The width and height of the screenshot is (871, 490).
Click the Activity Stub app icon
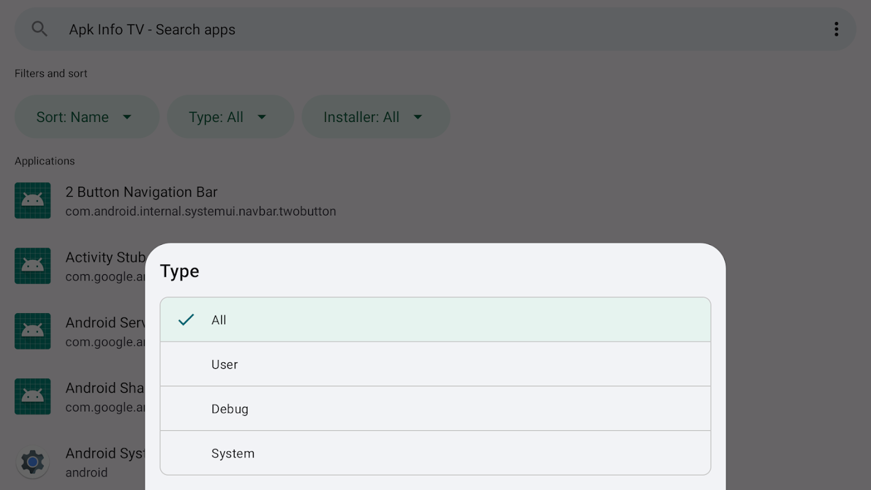coord(32,266)
